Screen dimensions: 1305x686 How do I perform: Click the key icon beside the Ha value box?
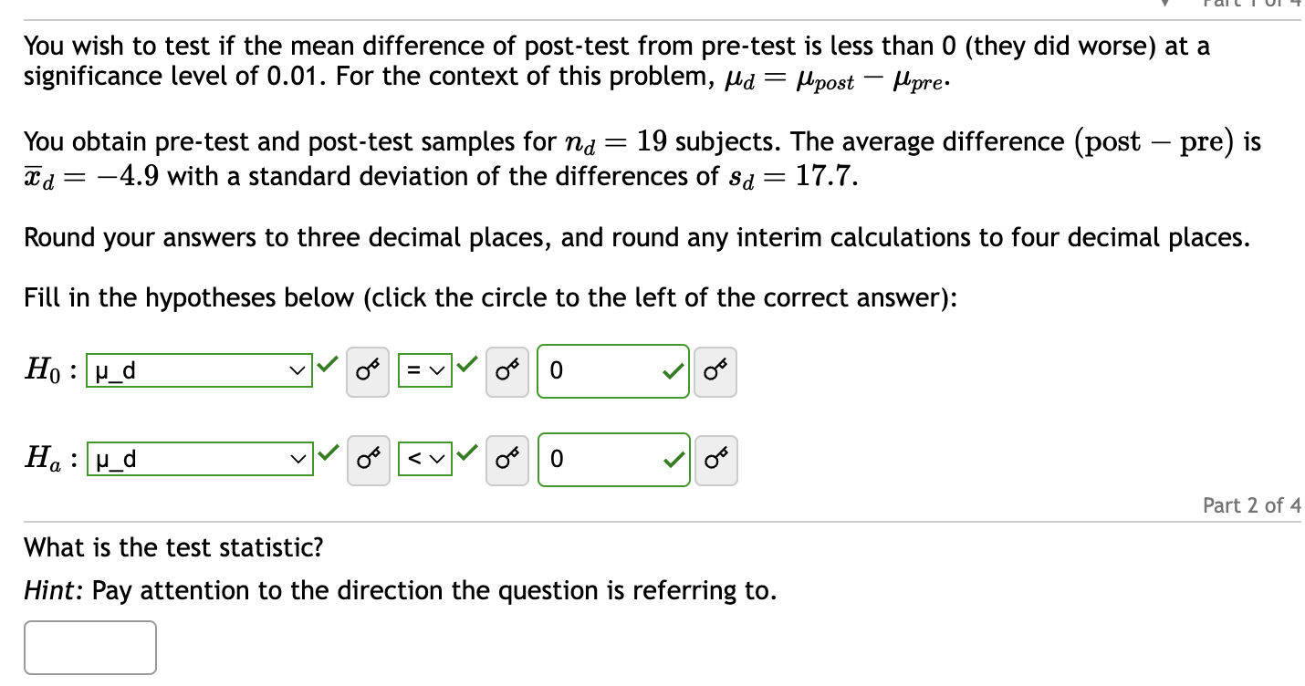tap(716, 461)
